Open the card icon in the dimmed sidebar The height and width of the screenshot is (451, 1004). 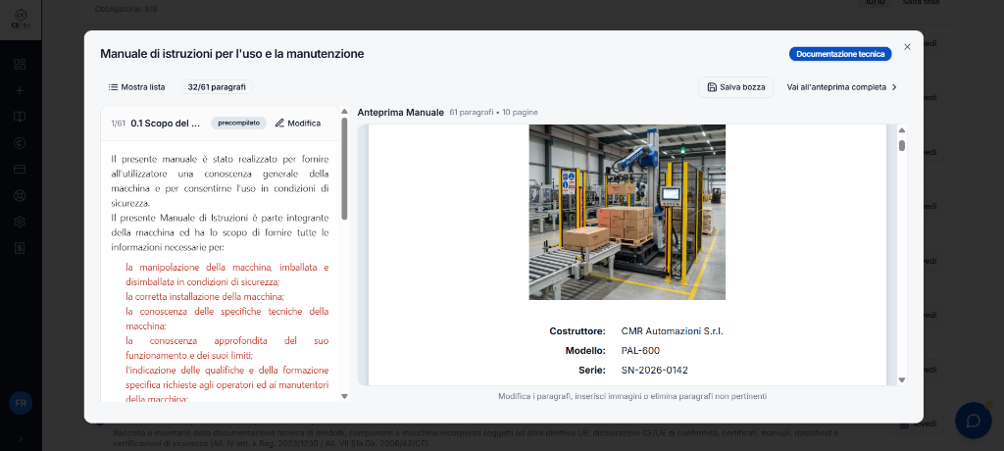20,169
